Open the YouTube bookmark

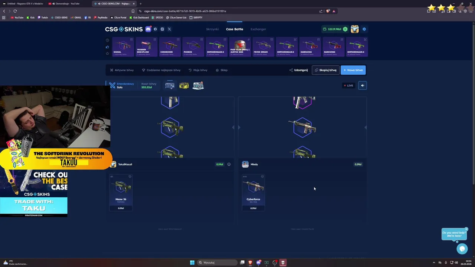[x=17, y=17]
